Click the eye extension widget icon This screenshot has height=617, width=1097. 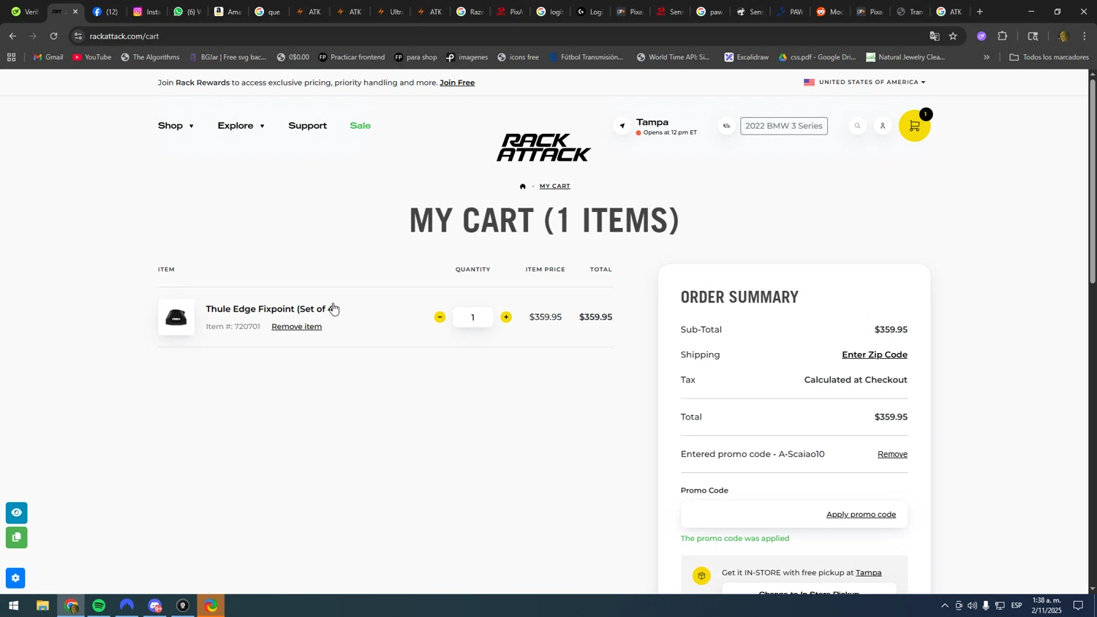click(x=16, y=512)
